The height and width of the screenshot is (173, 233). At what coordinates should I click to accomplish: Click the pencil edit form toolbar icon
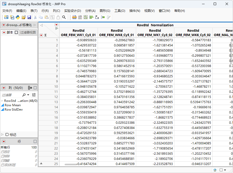click(x=109, y=17)
